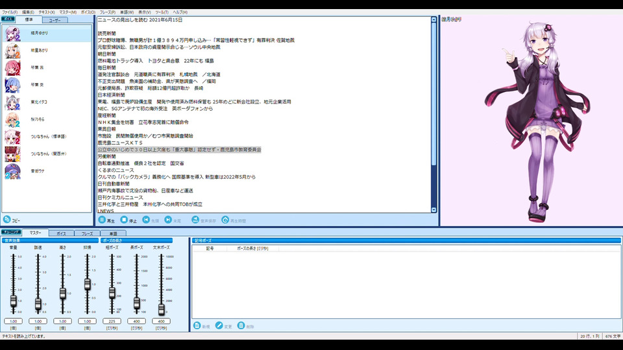Select the 琴葉 葵 voice preset
Screen dimensions: 623x350
tap(47, 85)
